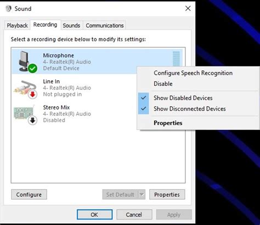Click the green default-device checkmark badge
Image resolution: width=260 pixels, height=225 pixels.
[x=32, y=69]
